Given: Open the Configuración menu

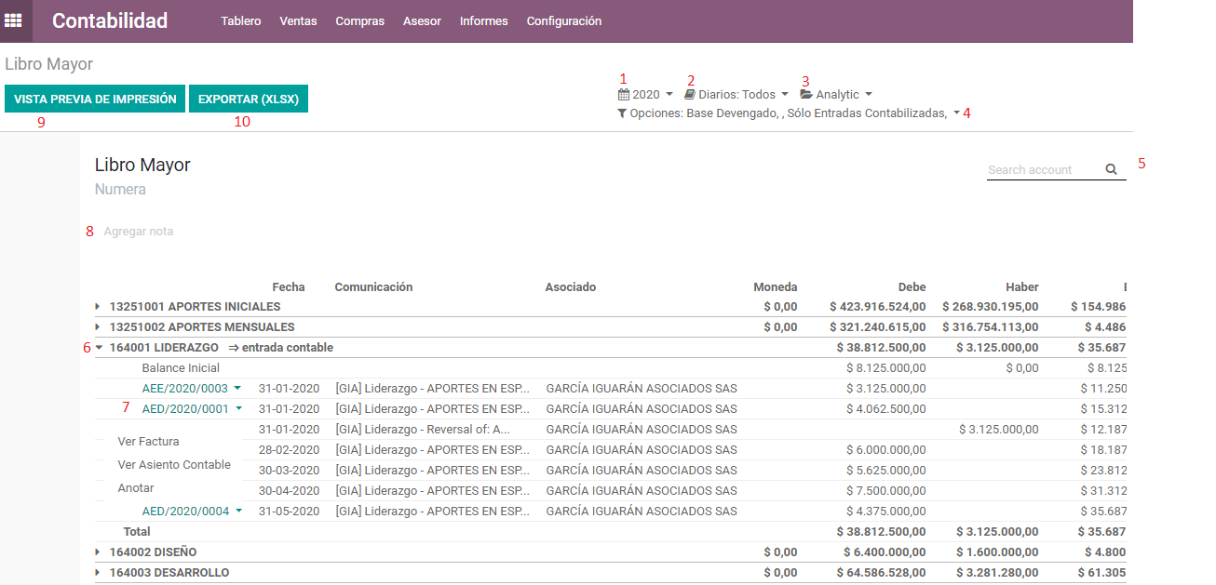Looking at the screenshot, I should tap(564, 20).
